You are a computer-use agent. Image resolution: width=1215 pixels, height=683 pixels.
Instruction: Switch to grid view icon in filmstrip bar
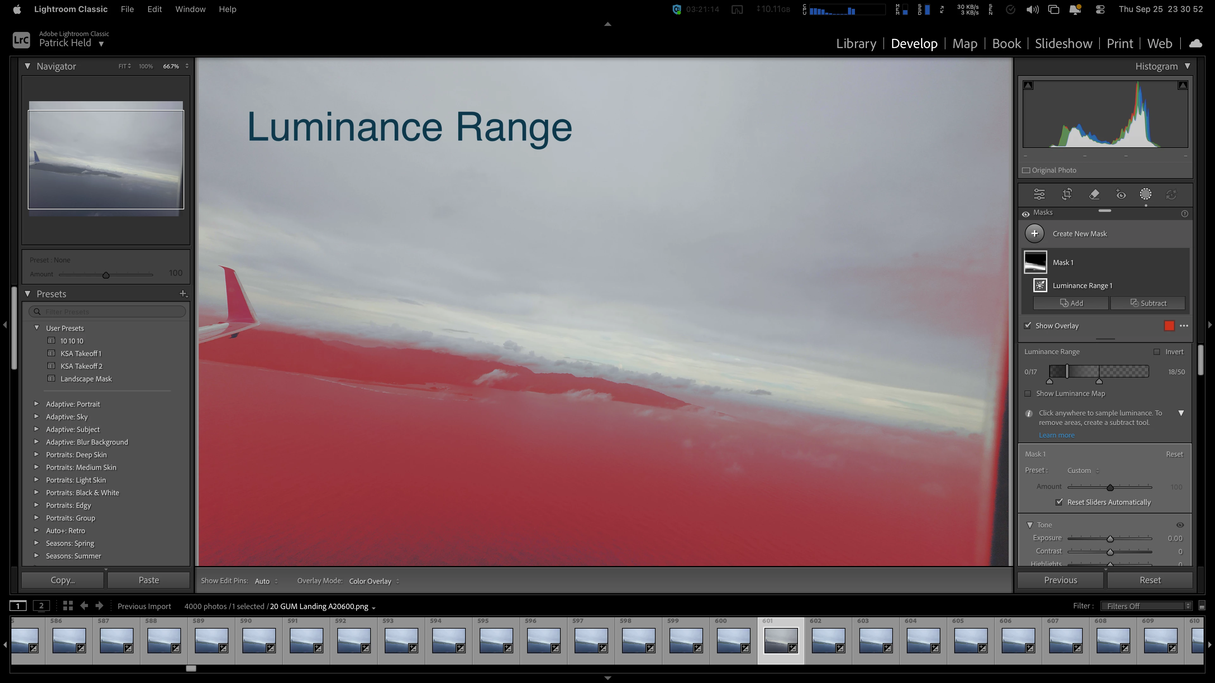pos(67,606)
